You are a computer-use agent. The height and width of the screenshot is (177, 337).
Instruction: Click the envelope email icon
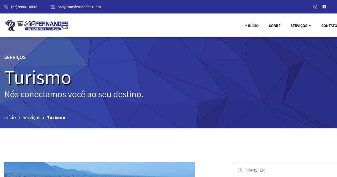click(x=53, y=7)
